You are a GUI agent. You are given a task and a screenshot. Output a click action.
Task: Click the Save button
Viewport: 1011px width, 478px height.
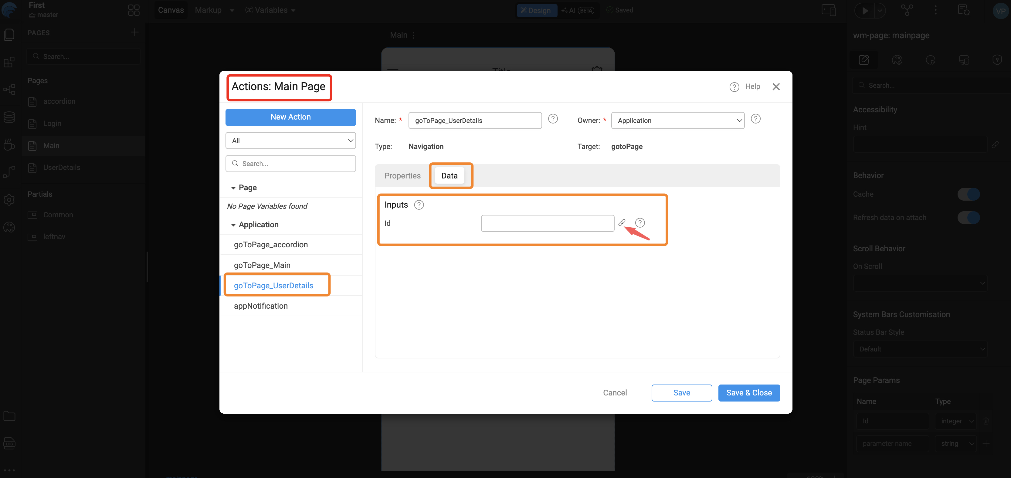(x=681, y=393)
